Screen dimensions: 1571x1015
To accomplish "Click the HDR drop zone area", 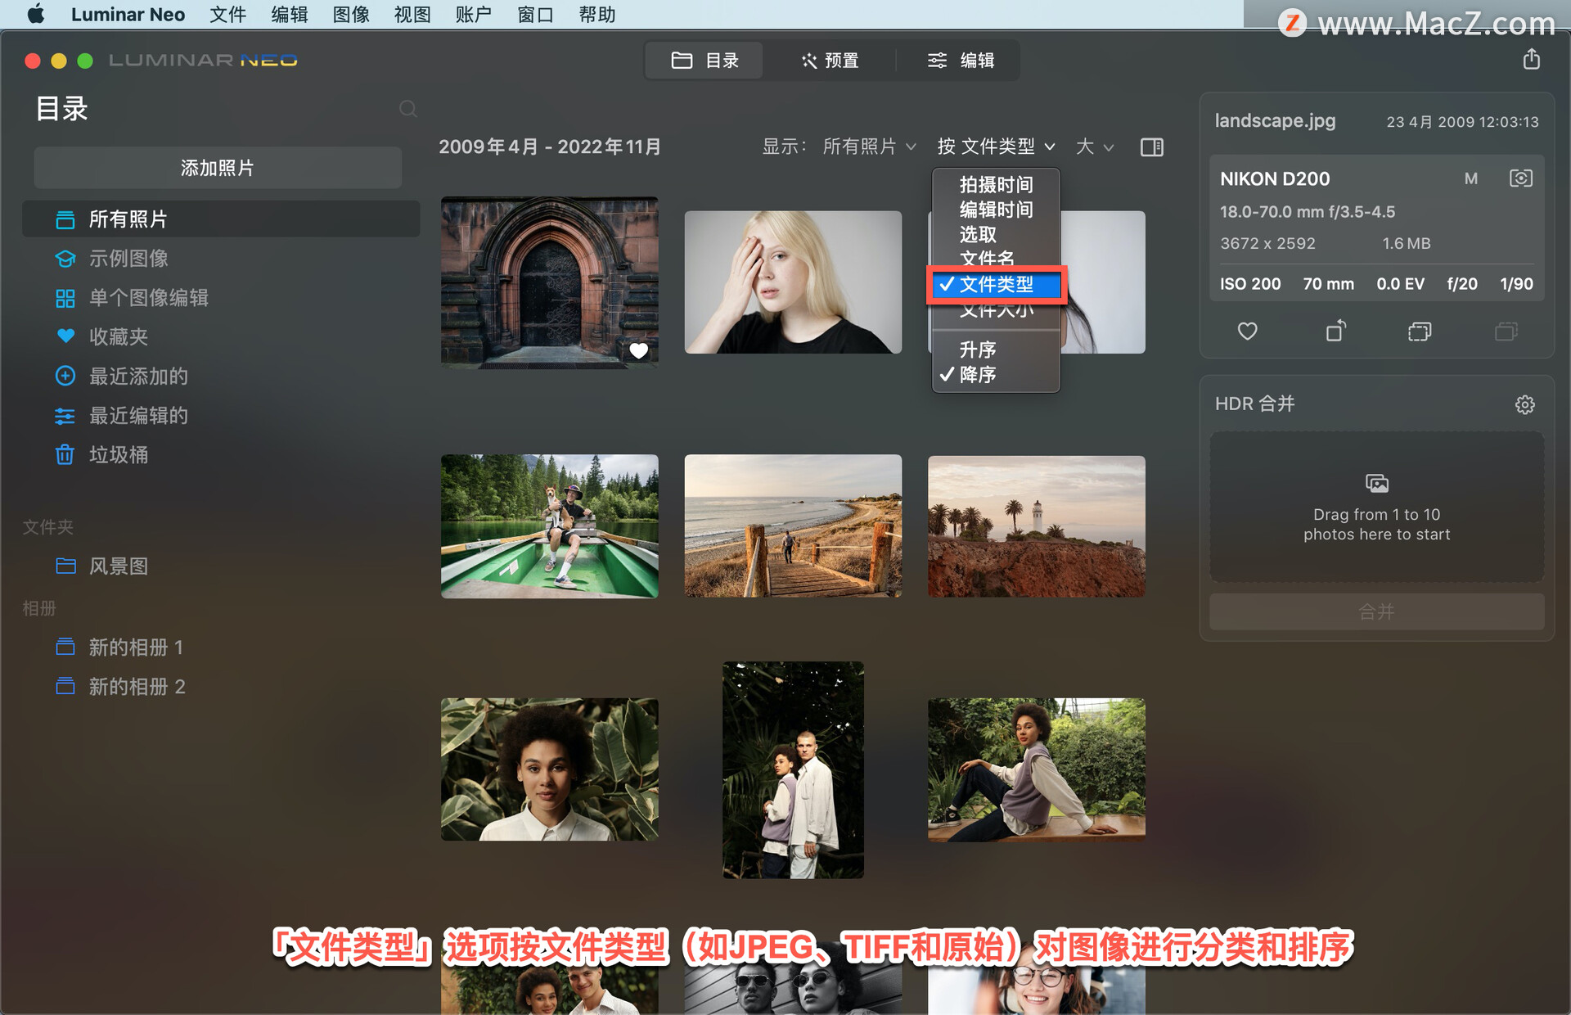I will coord(1376,507).
